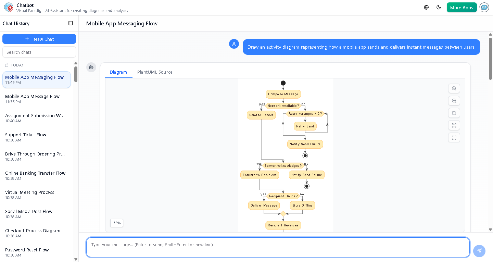Viewport: 493px width, 262px height.
Task: Zoom into the diagram using the magnifier plus icon
Action: click(x=454, y=88)
